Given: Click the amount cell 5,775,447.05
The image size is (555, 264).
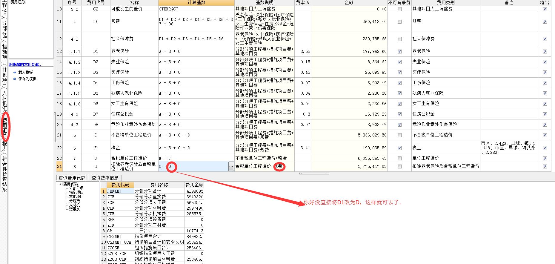Looking at the screenshot, I should 349,166.
